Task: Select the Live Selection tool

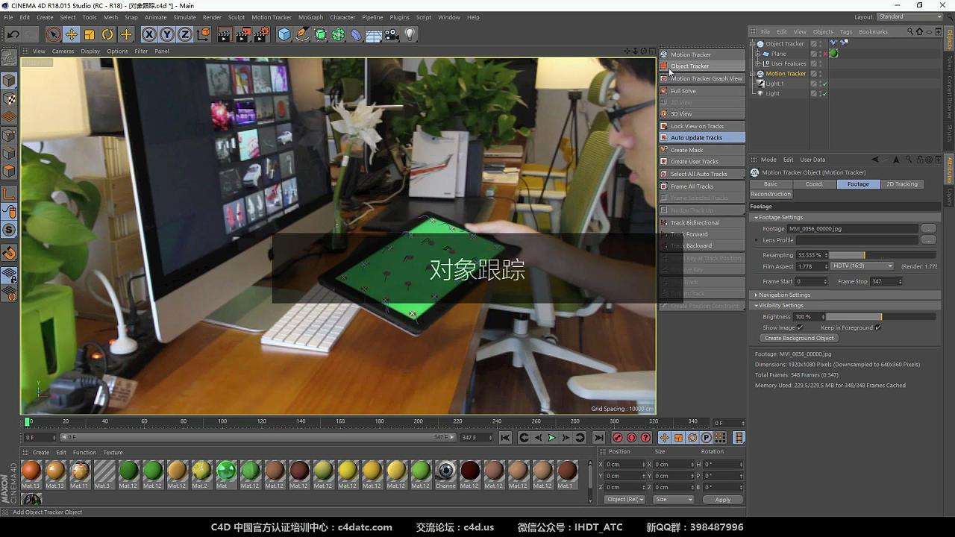Action: [x=53, y=34]
